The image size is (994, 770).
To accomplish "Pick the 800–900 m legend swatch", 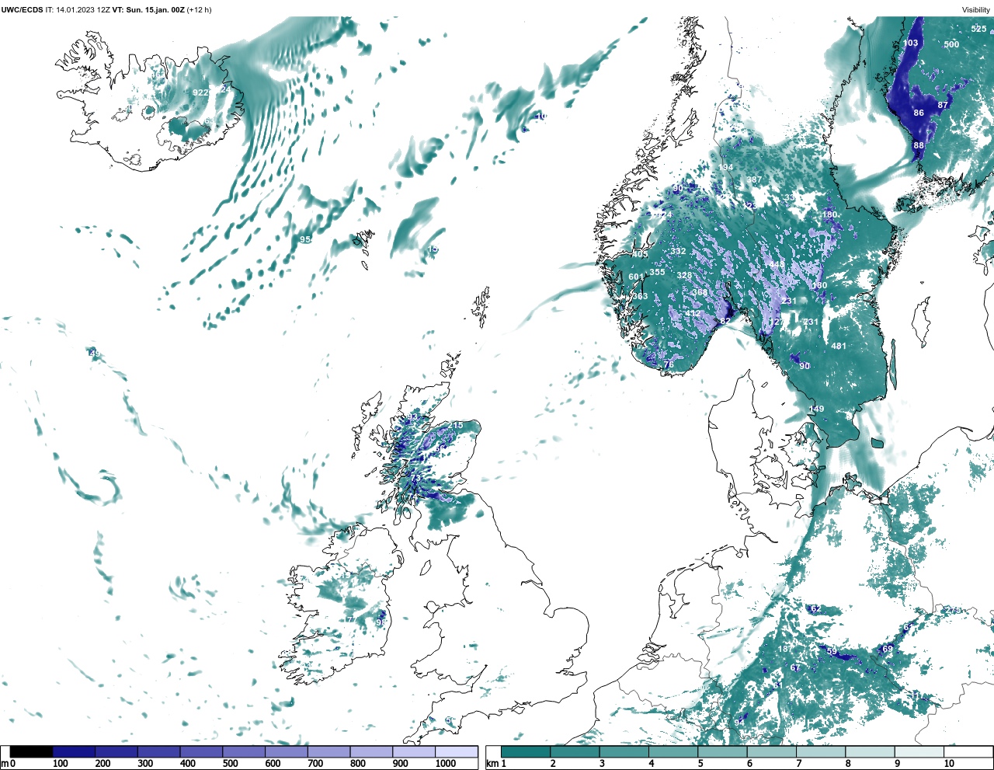I will coord(370,752).
